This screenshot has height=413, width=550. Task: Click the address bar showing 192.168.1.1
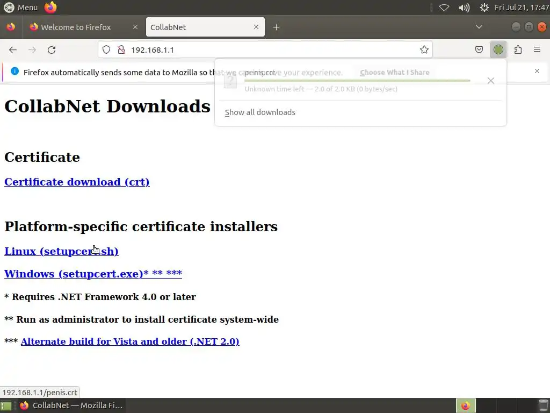click(x=265, y=50)
